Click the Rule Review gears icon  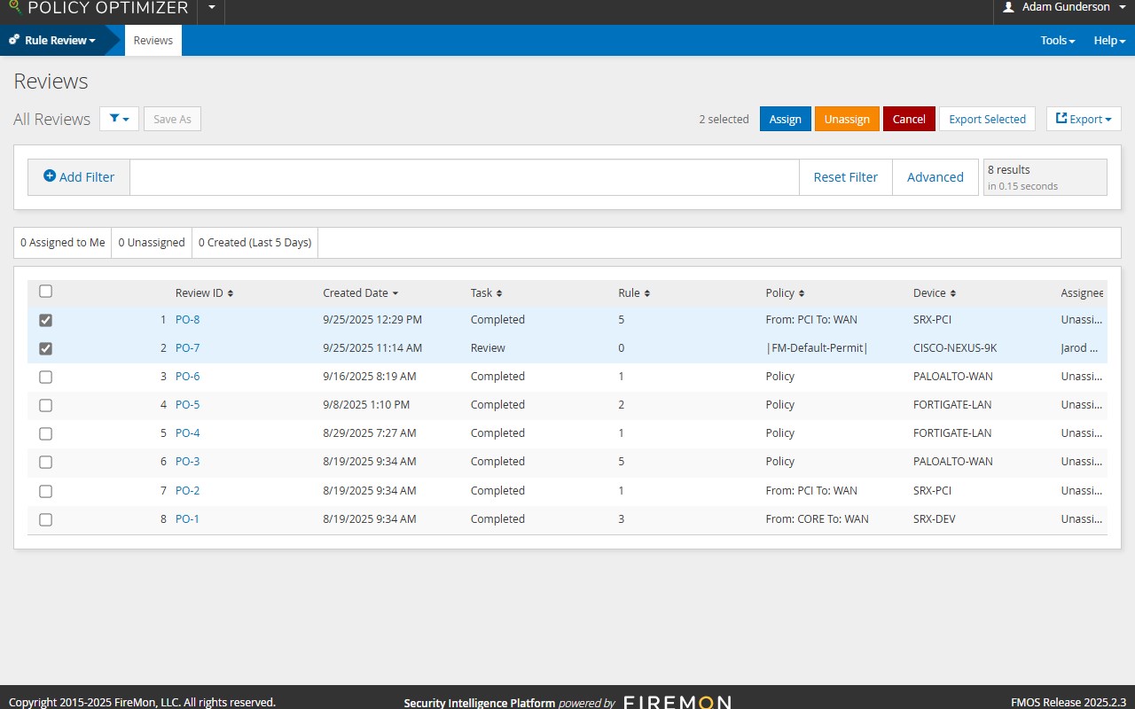14,40
